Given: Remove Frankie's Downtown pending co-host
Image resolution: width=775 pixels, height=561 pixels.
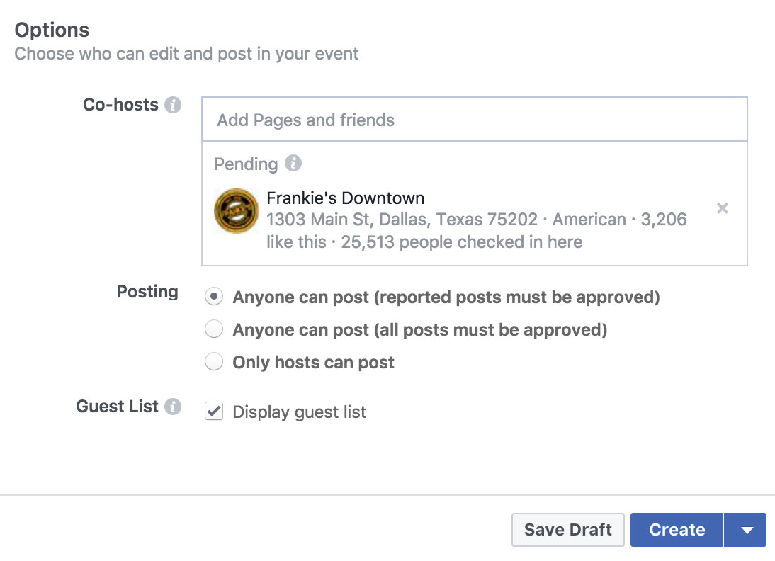Looking at the screenshot, I should pyautogui.click(x=722, y=208).
